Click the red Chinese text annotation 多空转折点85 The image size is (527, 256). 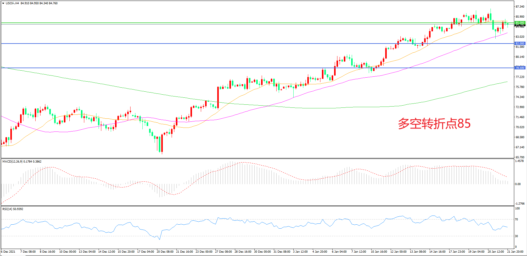click(434, 124)
